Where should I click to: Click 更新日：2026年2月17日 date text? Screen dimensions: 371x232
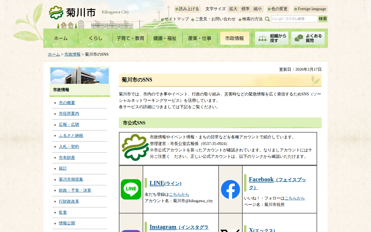300,70
